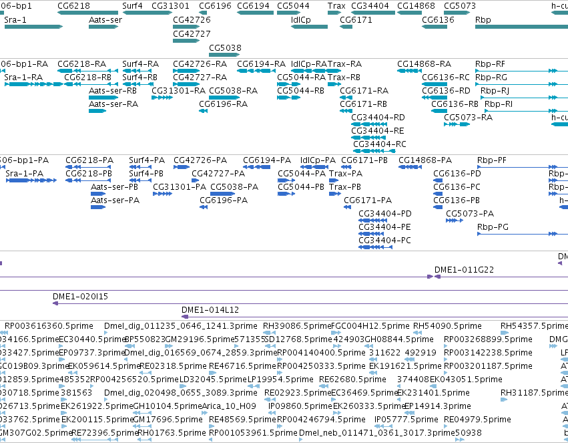The height and width of the screenshot is (443, 568).
Task: Select the Arica_10_H09 EST label
Action: [x=228, y=406]
